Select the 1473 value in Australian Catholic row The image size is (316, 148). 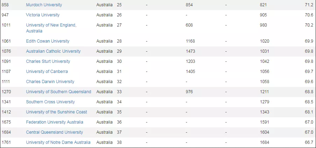tap(191, 51)
